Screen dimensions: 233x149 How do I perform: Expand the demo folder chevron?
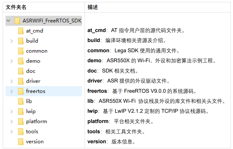[x=12, y=61]
